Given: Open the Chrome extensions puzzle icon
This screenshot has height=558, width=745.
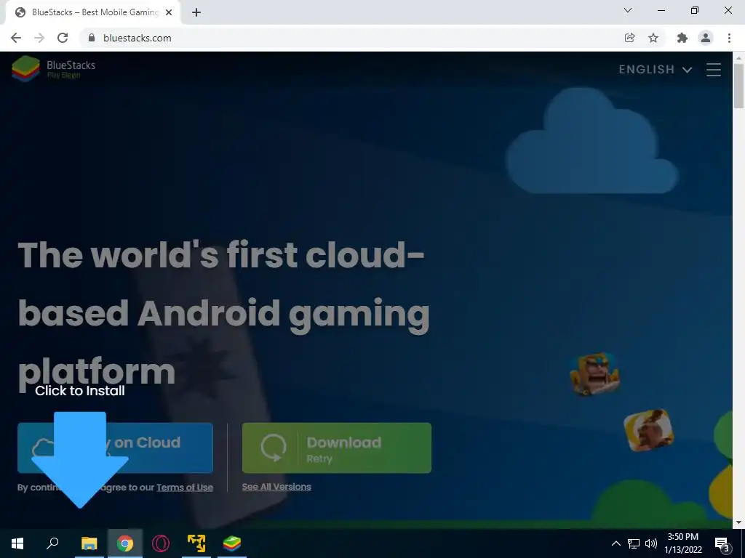Looking at the screenshot, I should pyautogui.click(x=682, y=38).
